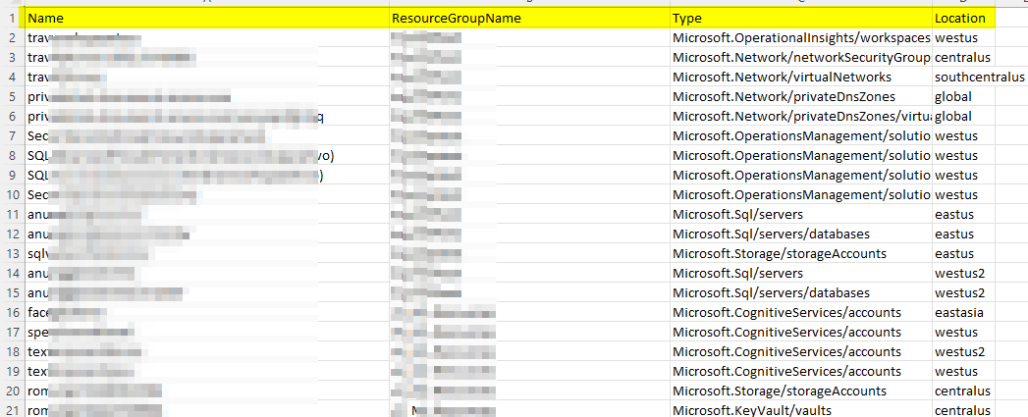Select the privateDnsZones/virtua type cell in row 6
This screenshot has height=417, width=1028.
(800, 116)
